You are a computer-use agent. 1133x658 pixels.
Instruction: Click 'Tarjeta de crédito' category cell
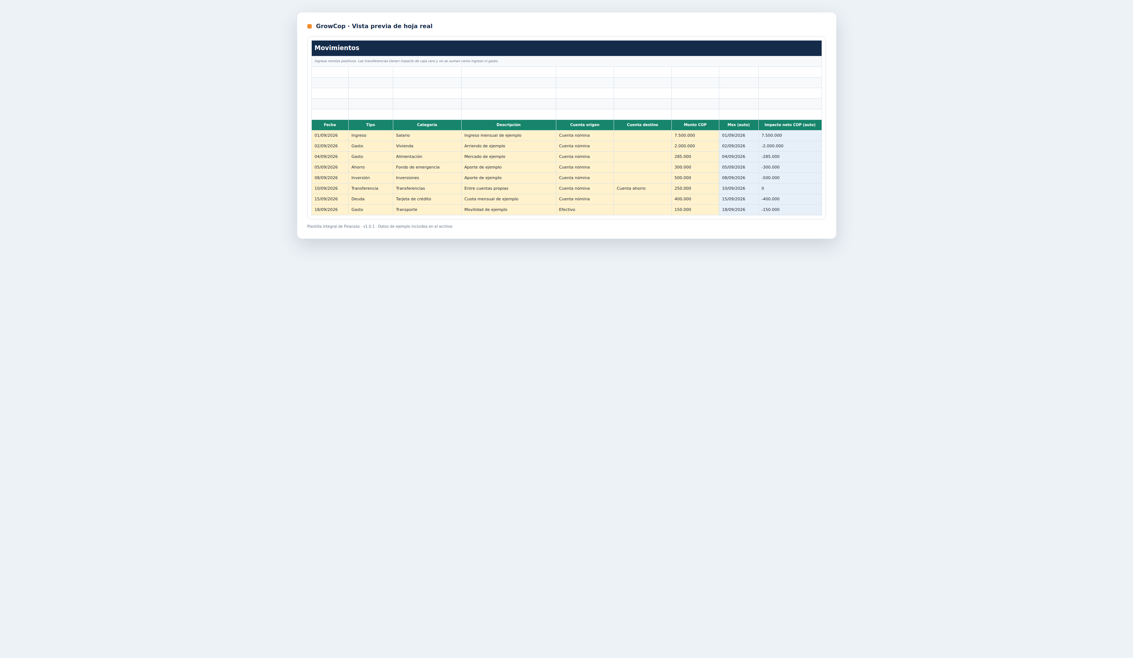[x=427, y=199]
